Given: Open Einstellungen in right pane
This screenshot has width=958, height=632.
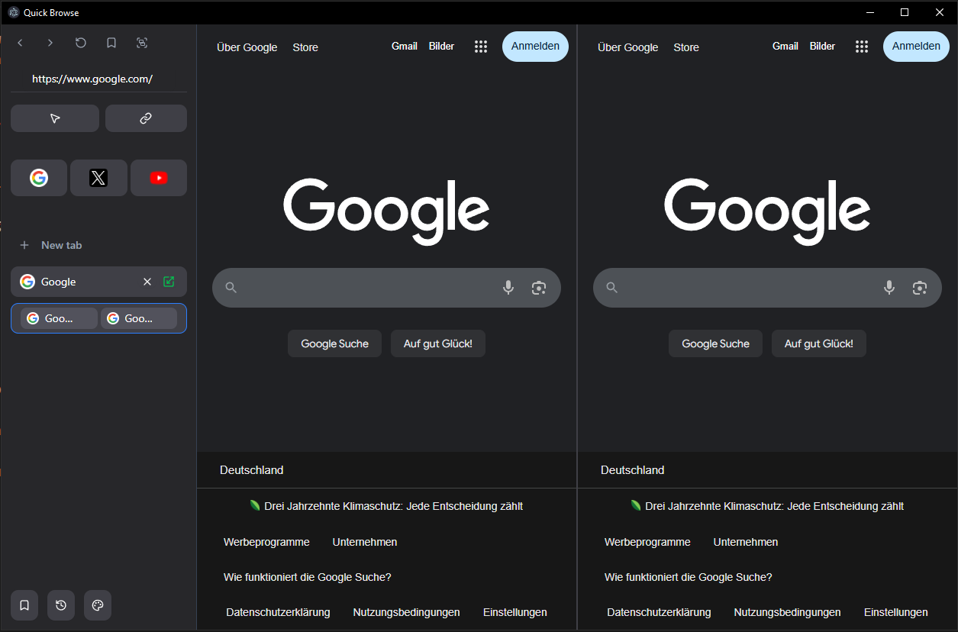Looking at the screenshot, I should click(x=896, y=612).
